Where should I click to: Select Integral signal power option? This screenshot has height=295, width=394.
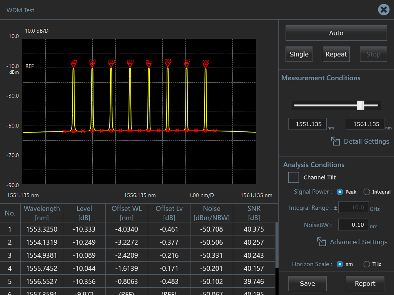point(367,192)
